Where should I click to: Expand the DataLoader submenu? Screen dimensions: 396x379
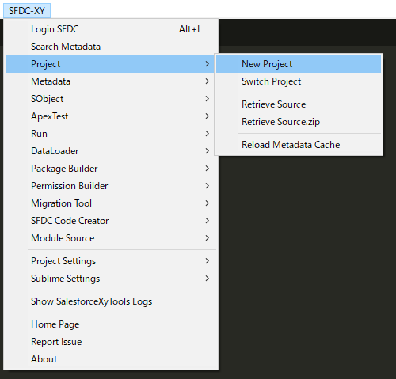(111, 151)
